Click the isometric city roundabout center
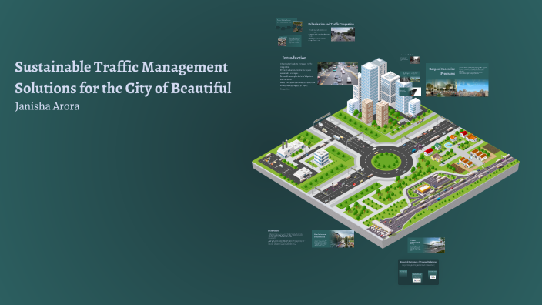This screenshot has width=542, height=305. point(386,161)
